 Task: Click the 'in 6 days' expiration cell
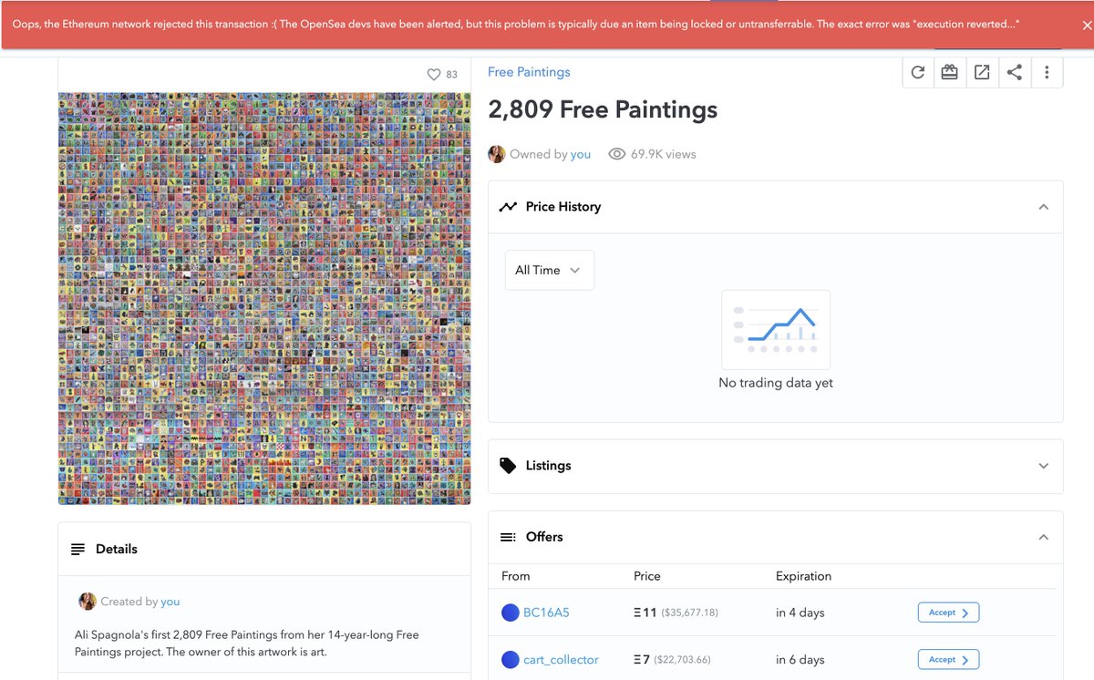pyautogui.click(x=800, y=660)
